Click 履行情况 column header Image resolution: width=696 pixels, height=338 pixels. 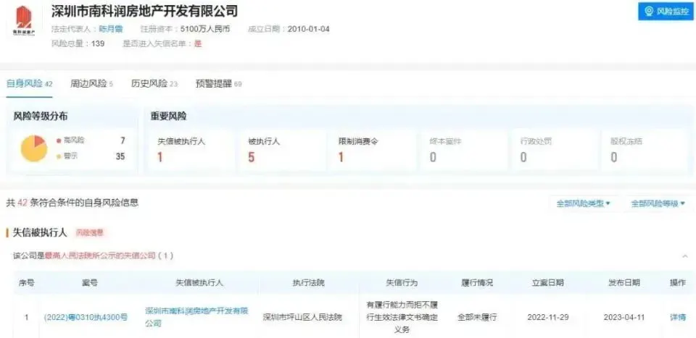coord(477,282)
